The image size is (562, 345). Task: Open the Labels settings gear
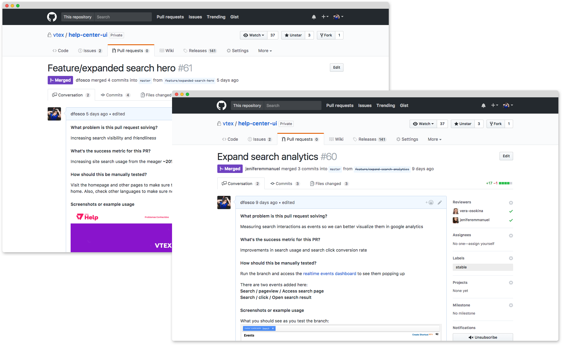pyautogui.click(x=511, y=258)
